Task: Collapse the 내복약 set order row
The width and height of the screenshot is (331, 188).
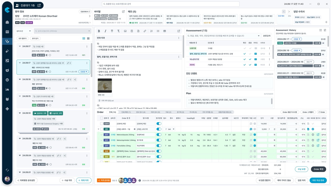Action: point(98,129)
